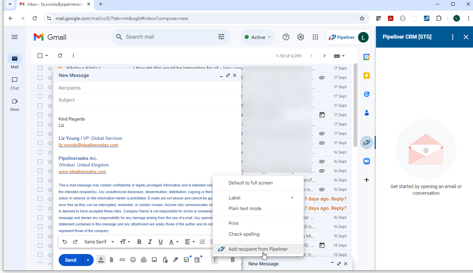Screen dimensions: 473x273
Task: Insert files using Google Drive icon
Action: point(144,260)
